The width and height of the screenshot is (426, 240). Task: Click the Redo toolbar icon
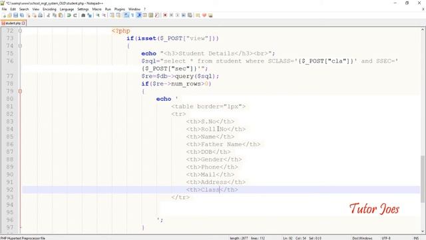pyautogui.click(x=75, y=15)
